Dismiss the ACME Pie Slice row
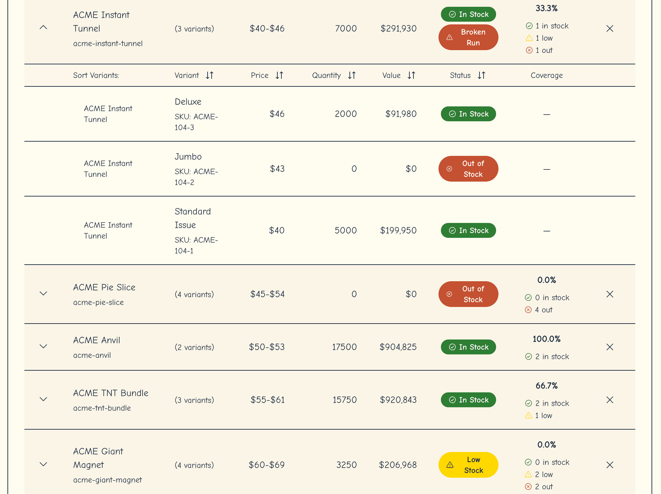This screenshot has width=661, height=494. (x=610, y=294)
